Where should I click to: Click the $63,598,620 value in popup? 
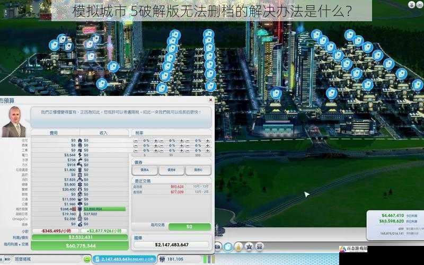coord(391,221)
